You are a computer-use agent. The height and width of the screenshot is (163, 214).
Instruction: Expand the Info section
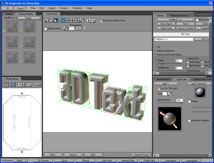[155, 47]
